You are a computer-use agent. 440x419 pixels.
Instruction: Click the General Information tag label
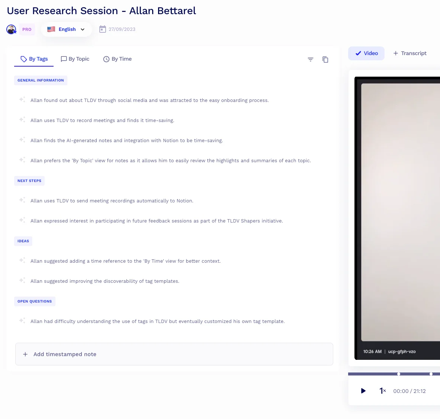41,80
